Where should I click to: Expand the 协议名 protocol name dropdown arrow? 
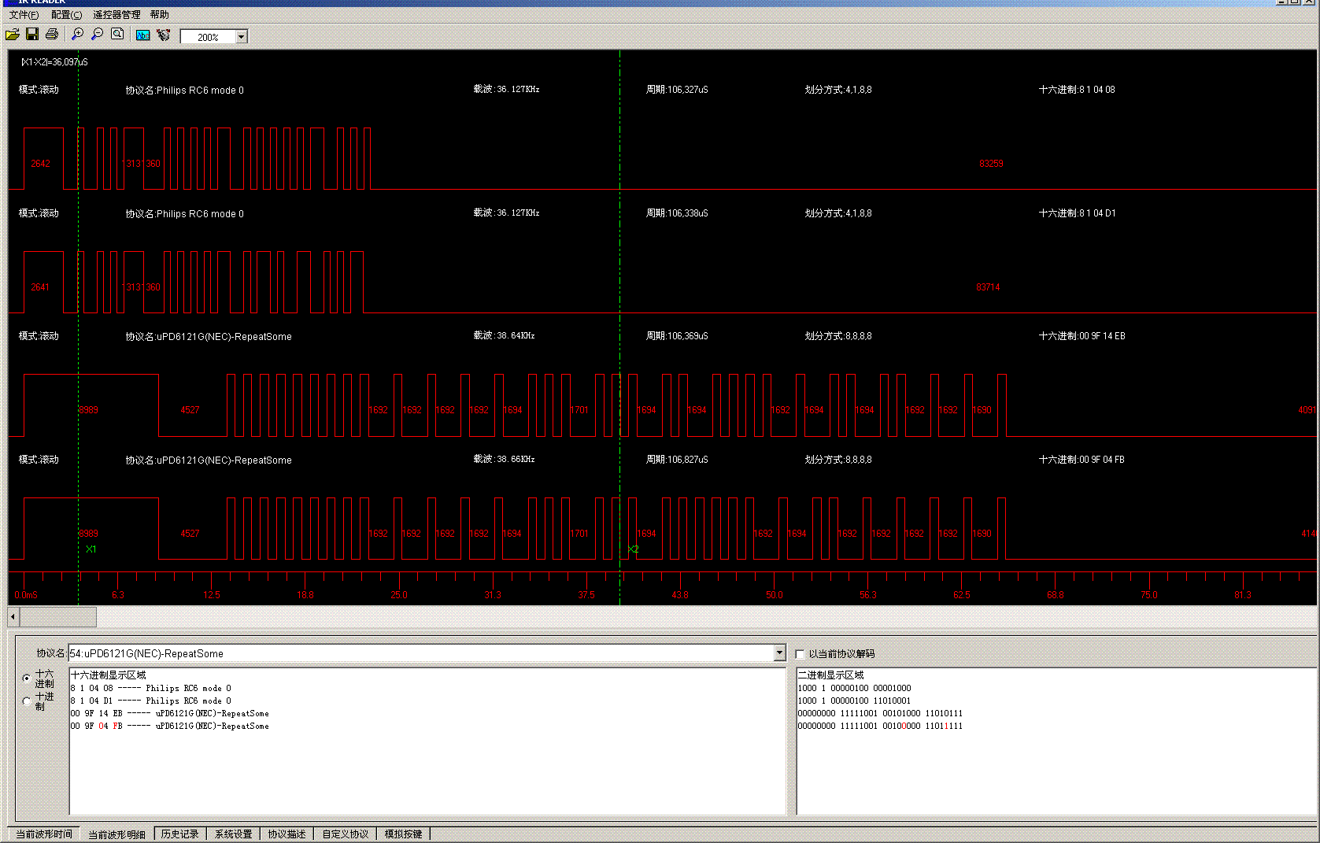point(779,653)
